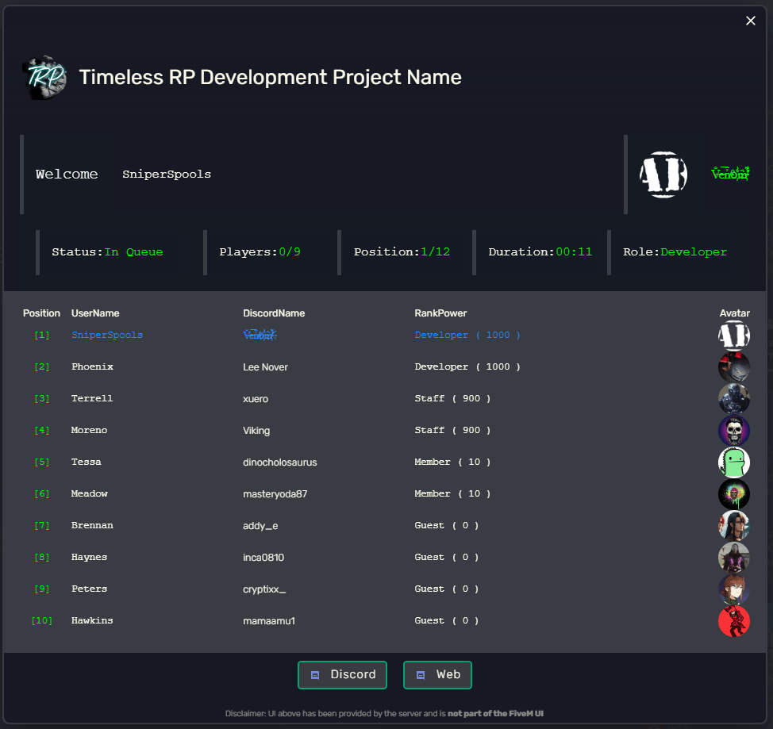Open the Discord server via the Discord button
773x729 pixels.
342,674
